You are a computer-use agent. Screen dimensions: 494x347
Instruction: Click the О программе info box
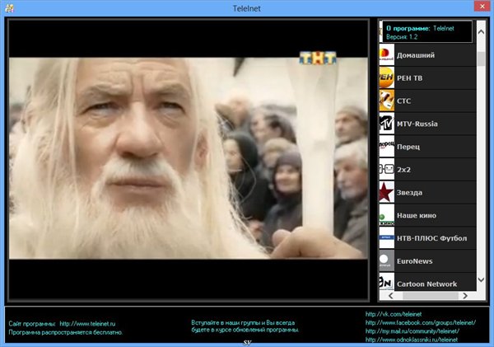[427, 32]
